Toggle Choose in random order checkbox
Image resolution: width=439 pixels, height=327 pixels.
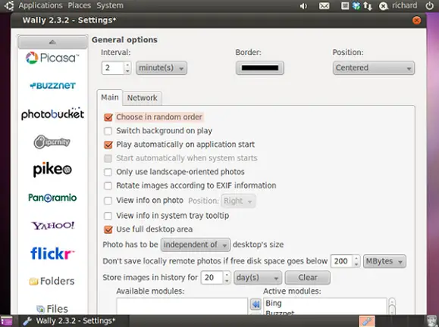click(108, 117)
